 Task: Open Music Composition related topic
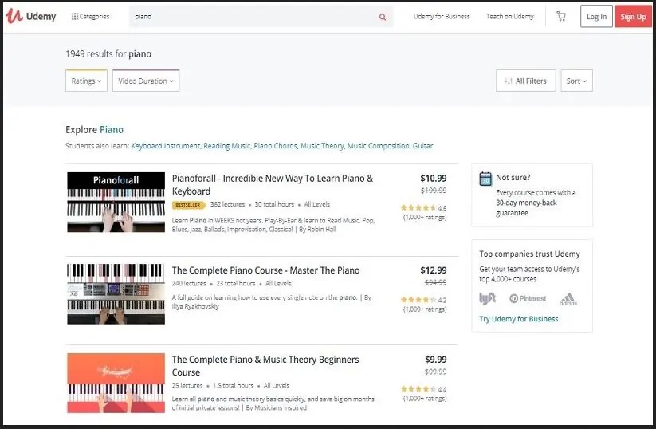(378, 146)
